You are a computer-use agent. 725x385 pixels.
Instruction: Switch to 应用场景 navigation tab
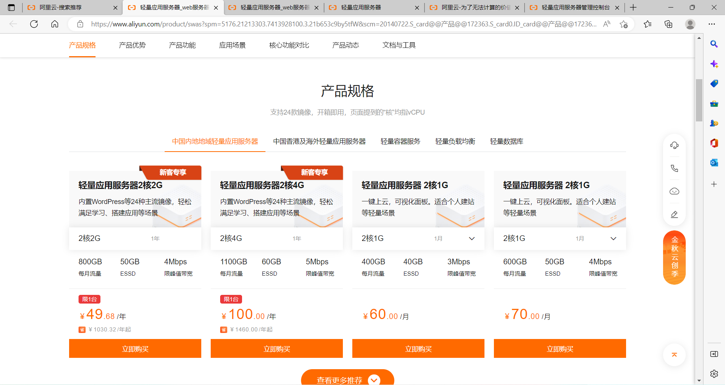click(233, 45)
